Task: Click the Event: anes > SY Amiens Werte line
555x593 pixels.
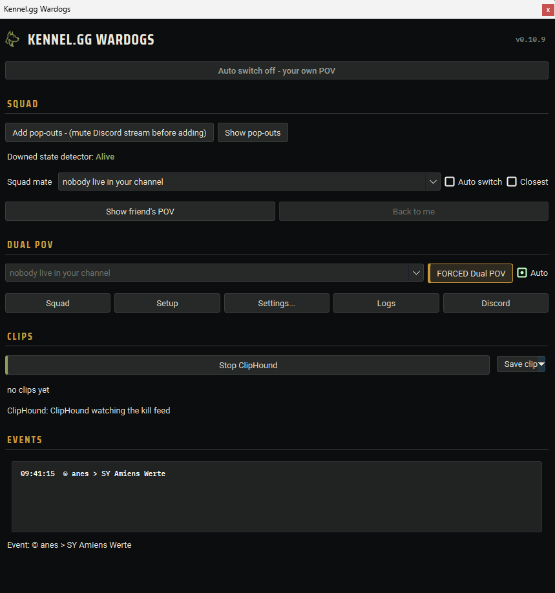Action: [69, 545]
